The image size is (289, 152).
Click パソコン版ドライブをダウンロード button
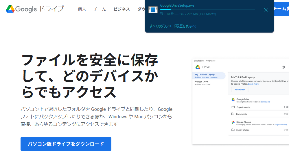click(66, 144)
